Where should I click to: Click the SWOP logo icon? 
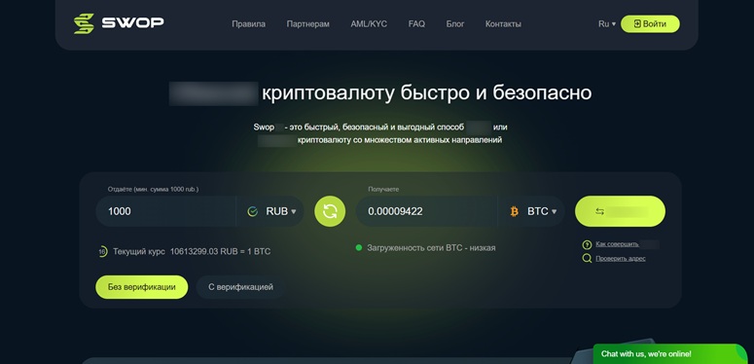84,23
